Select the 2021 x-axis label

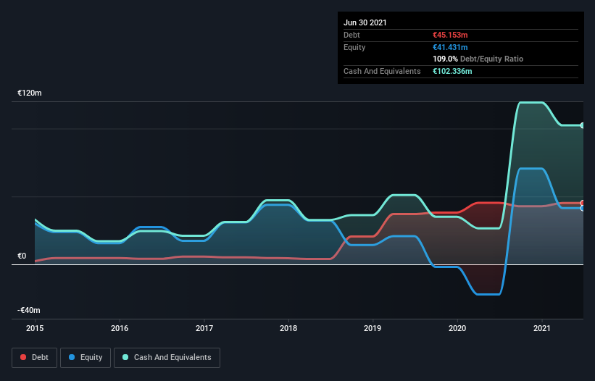[542, 328]
